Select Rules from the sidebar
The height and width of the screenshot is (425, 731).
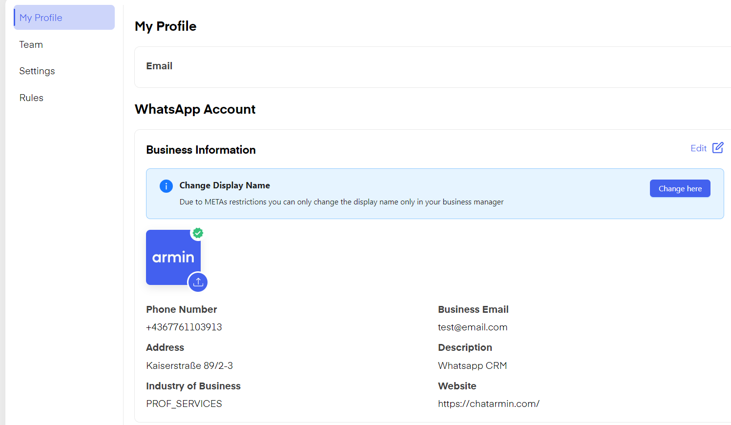(32, 98)
